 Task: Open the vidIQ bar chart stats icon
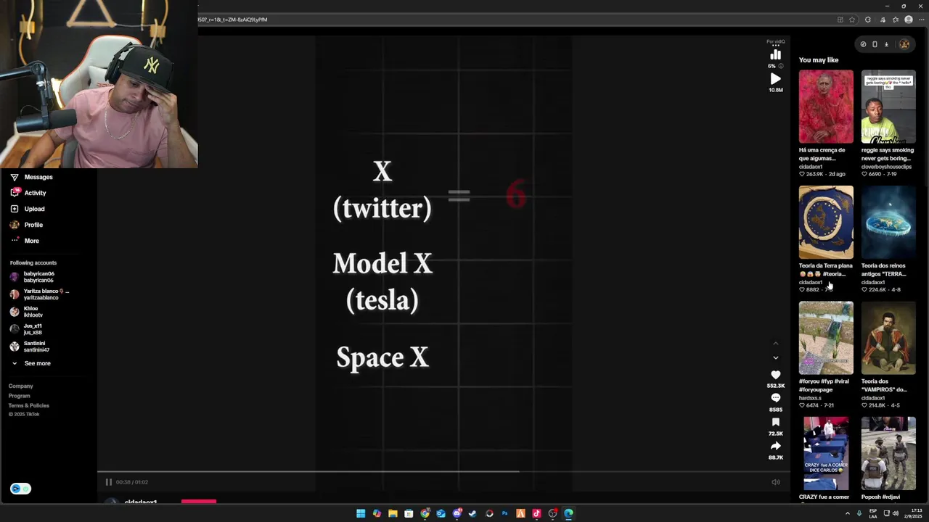pyautogui.click(x=775, y=55)
